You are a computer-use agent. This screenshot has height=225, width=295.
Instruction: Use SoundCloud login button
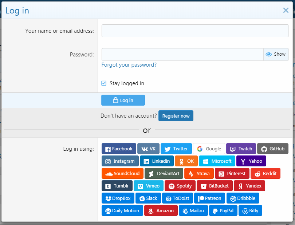(122, 173)
